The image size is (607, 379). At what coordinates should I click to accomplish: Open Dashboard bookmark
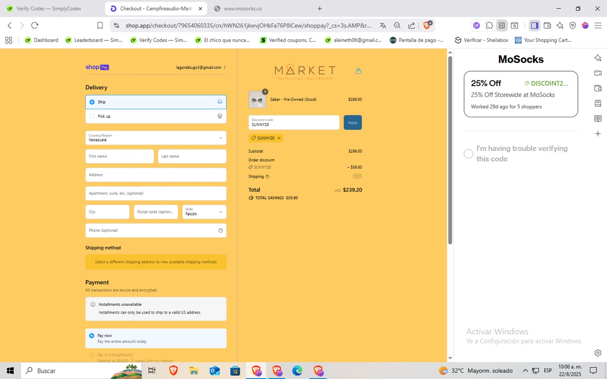[42, 40]
